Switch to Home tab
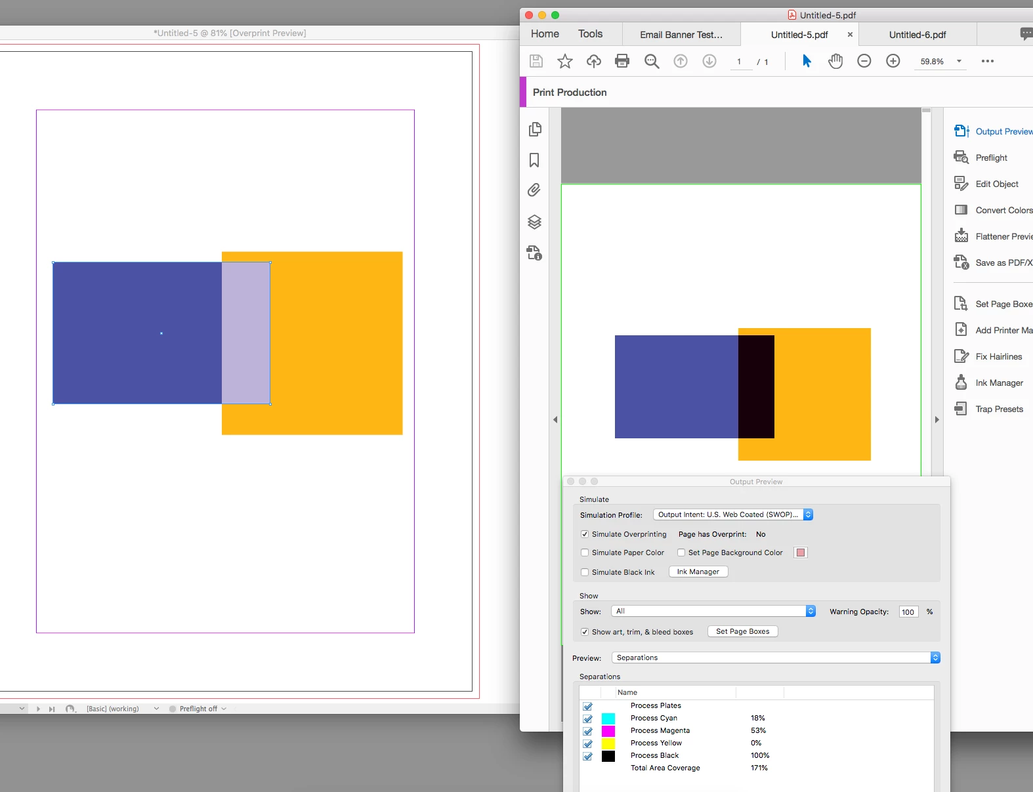The height and width of the screenshot is (792, 1033). [545, 33]
